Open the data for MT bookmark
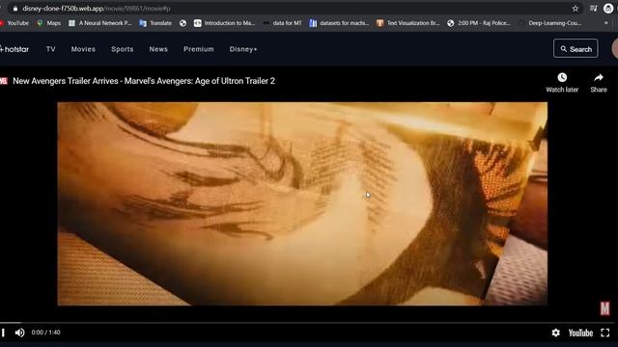Image resolution: width=618 pixels, height=347 pixels. [283, 23]
